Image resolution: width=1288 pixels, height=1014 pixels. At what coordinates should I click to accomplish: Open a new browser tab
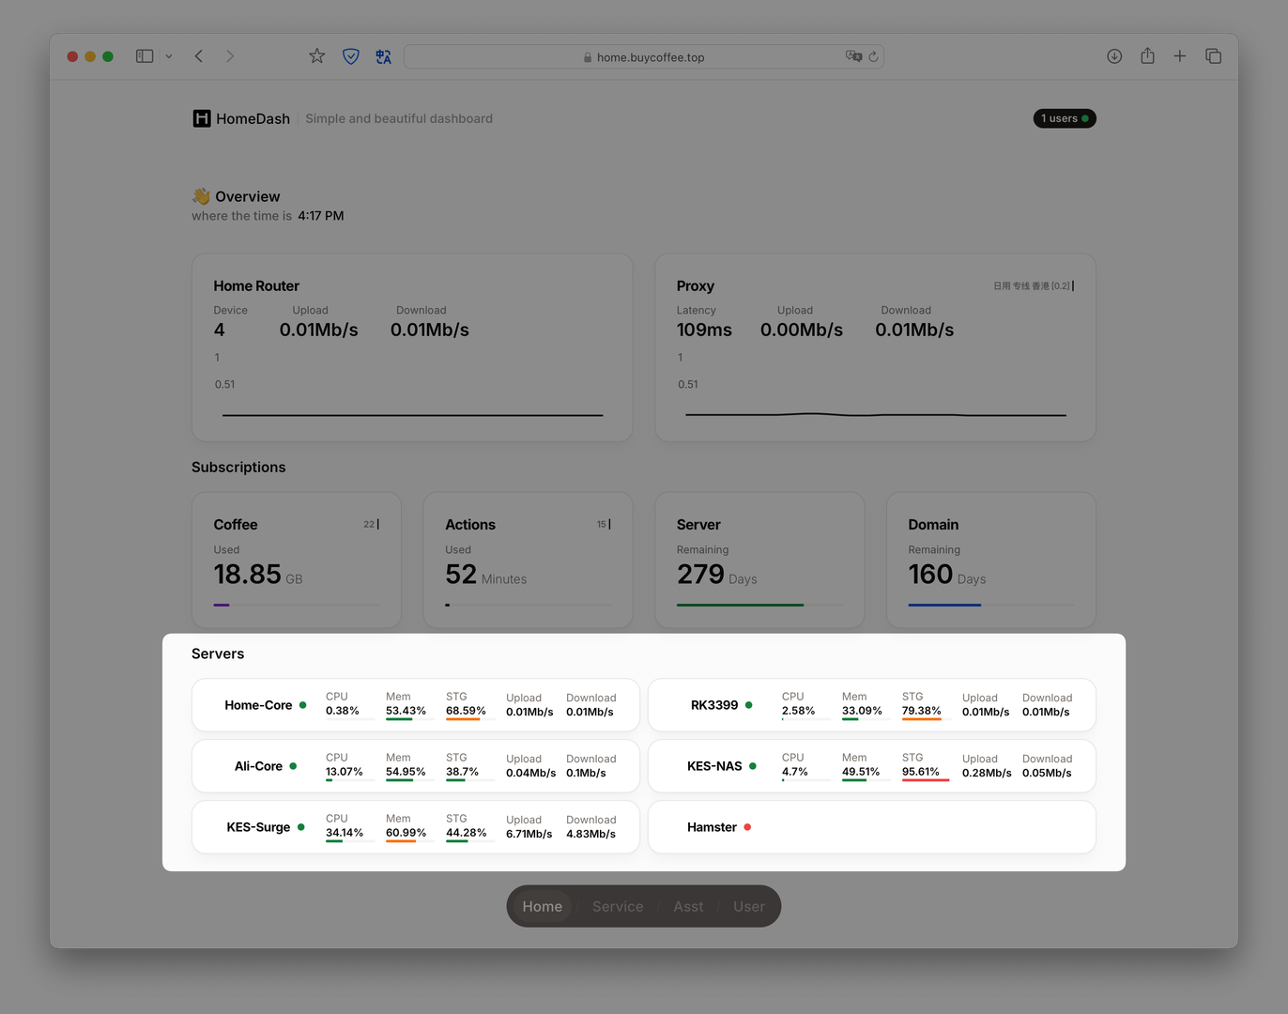(1180, 56)
